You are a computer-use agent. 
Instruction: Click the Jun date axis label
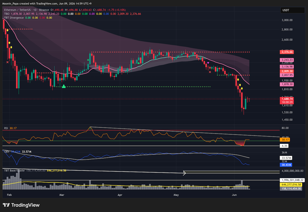point(234,195)
